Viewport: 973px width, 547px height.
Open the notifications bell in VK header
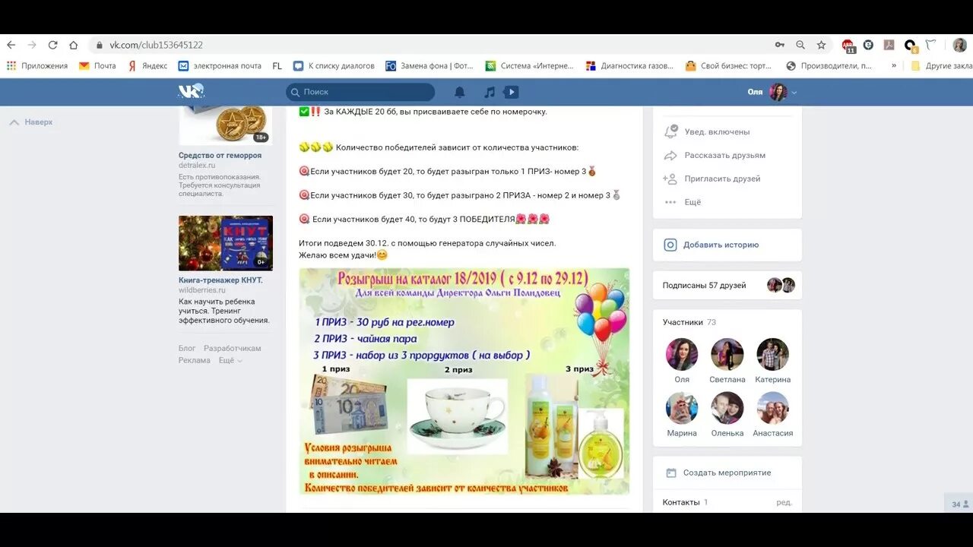459,91
